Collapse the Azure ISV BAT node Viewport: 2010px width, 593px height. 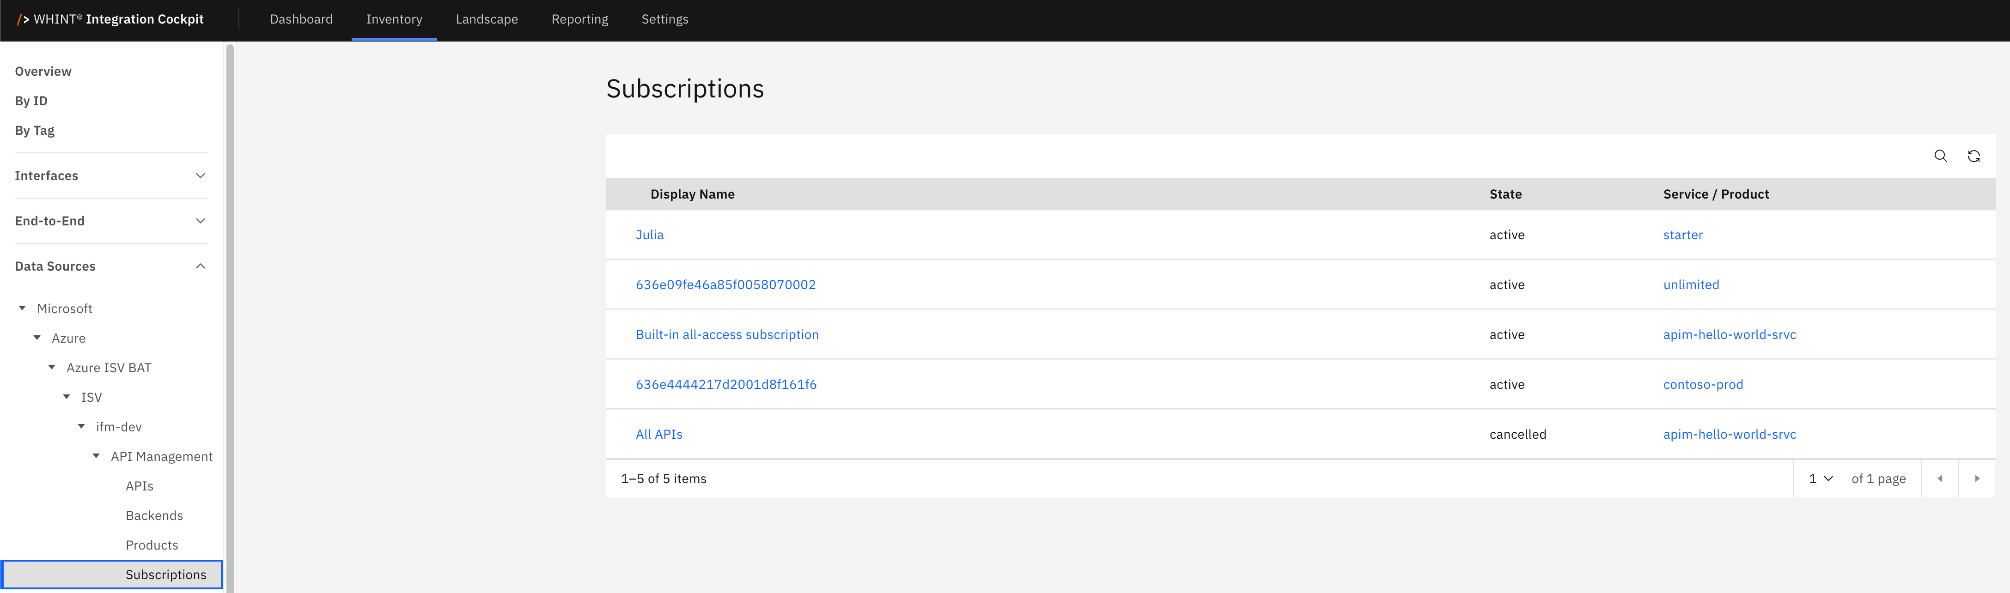pos(52,368)
